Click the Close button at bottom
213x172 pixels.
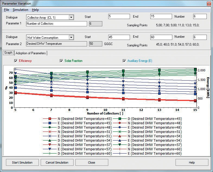pyautogui.click(x=91, y=163)
